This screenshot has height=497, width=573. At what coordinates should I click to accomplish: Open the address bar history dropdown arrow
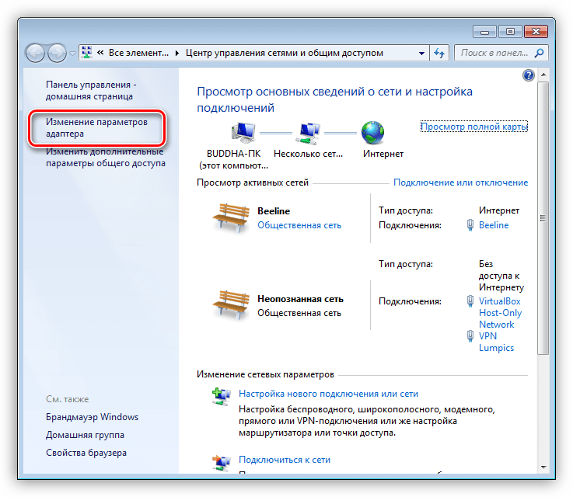click(x=421, y=54)
